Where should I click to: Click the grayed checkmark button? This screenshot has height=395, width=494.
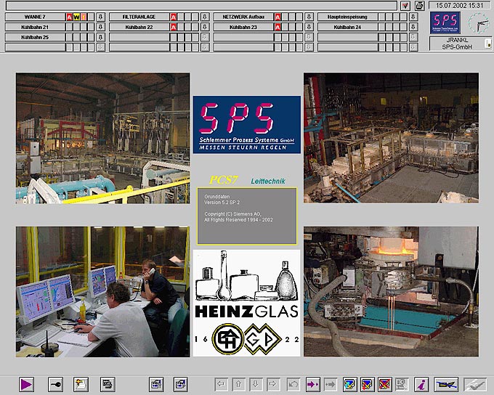(x=475, y=384)
